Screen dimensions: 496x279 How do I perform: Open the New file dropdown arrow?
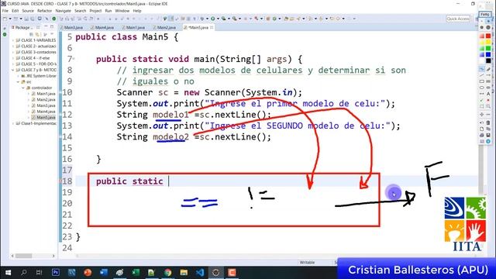[x=10, y=19]
